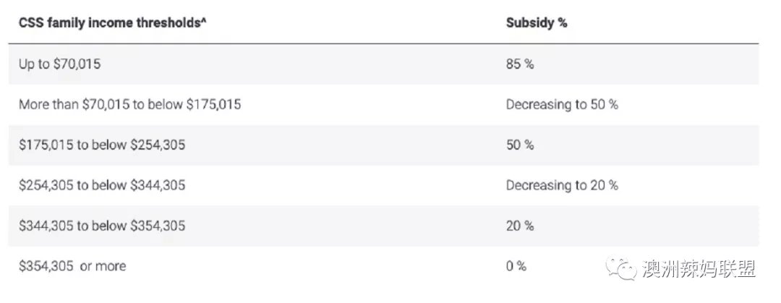Image resolution: width=781 pixels, height=303 pixels.
Task: Click the CSS family income thresholds header
Action: click(113, 23)
